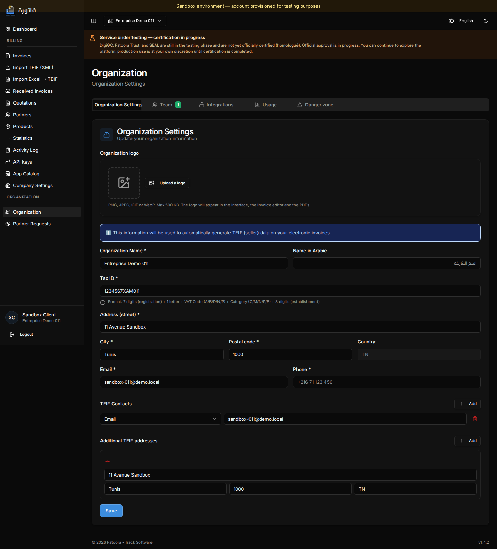Viewport: 497px width, 549px height.
Task: Click the logo image placeholder
Action: pos(124,183)
